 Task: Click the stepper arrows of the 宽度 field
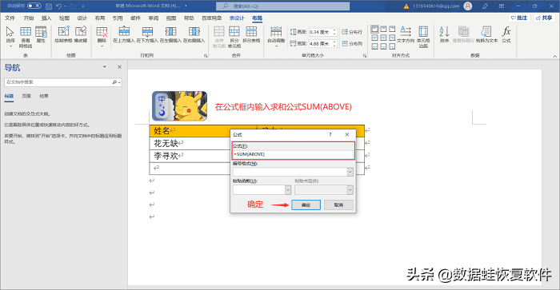(334, 43)
